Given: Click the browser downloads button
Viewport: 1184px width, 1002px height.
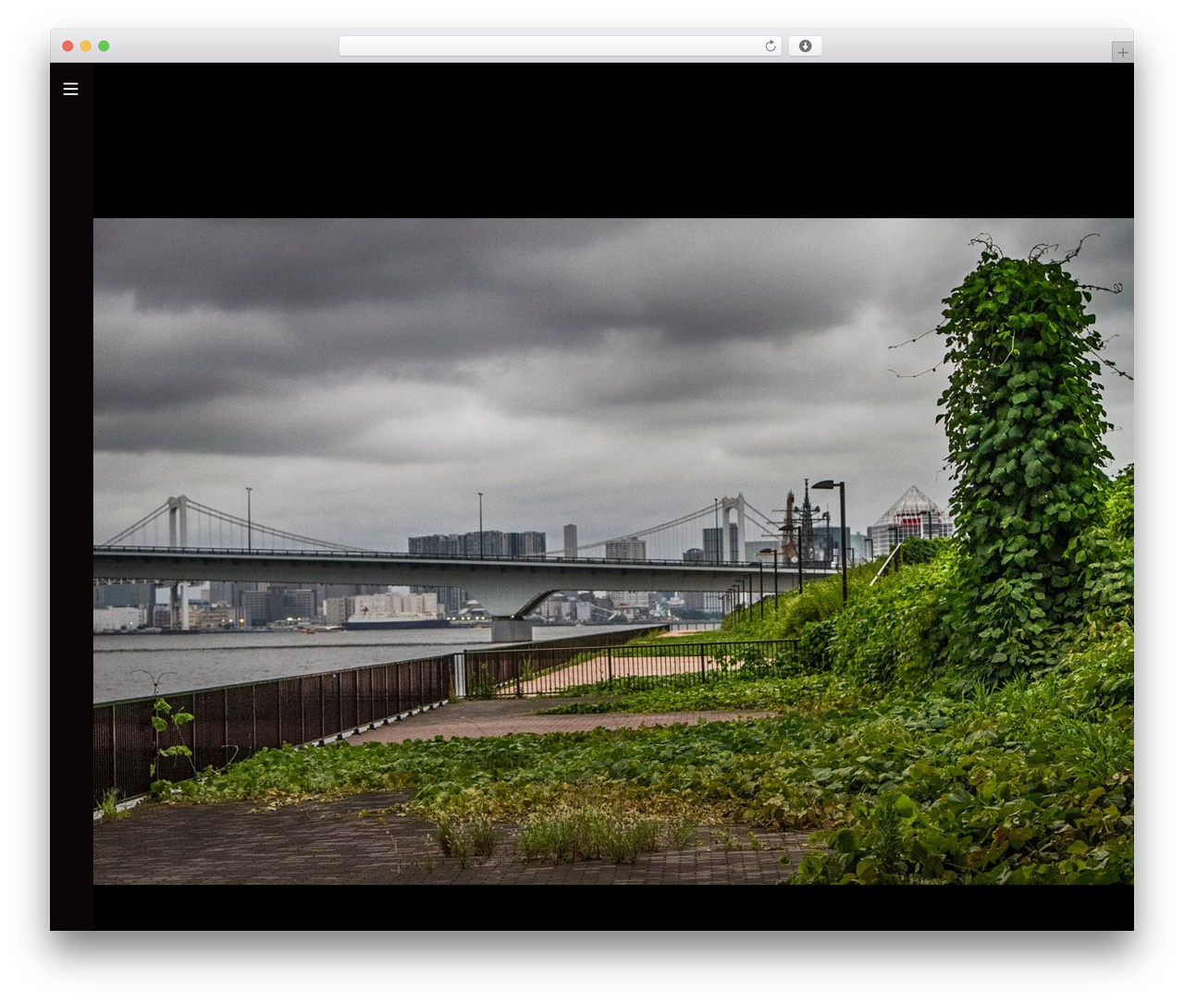Looking at the screenshot, I should [x=805, y=46].
